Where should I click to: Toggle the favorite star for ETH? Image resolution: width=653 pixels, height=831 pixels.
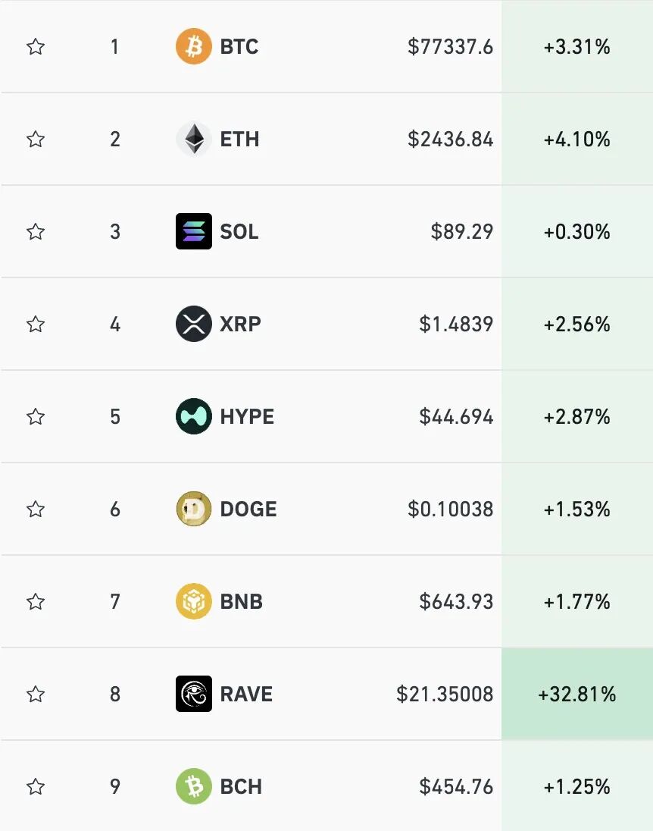tap(36, 140)
